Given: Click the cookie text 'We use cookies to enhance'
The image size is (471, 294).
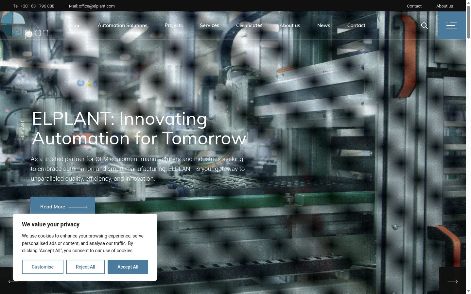Looking at the screenshot, I should coord(83,243).
